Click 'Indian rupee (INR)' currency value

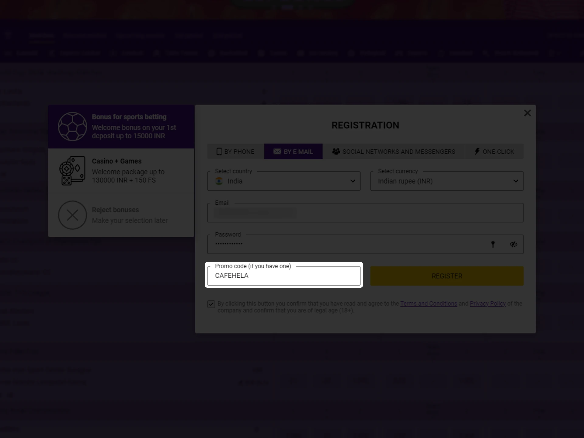point(405,181)
